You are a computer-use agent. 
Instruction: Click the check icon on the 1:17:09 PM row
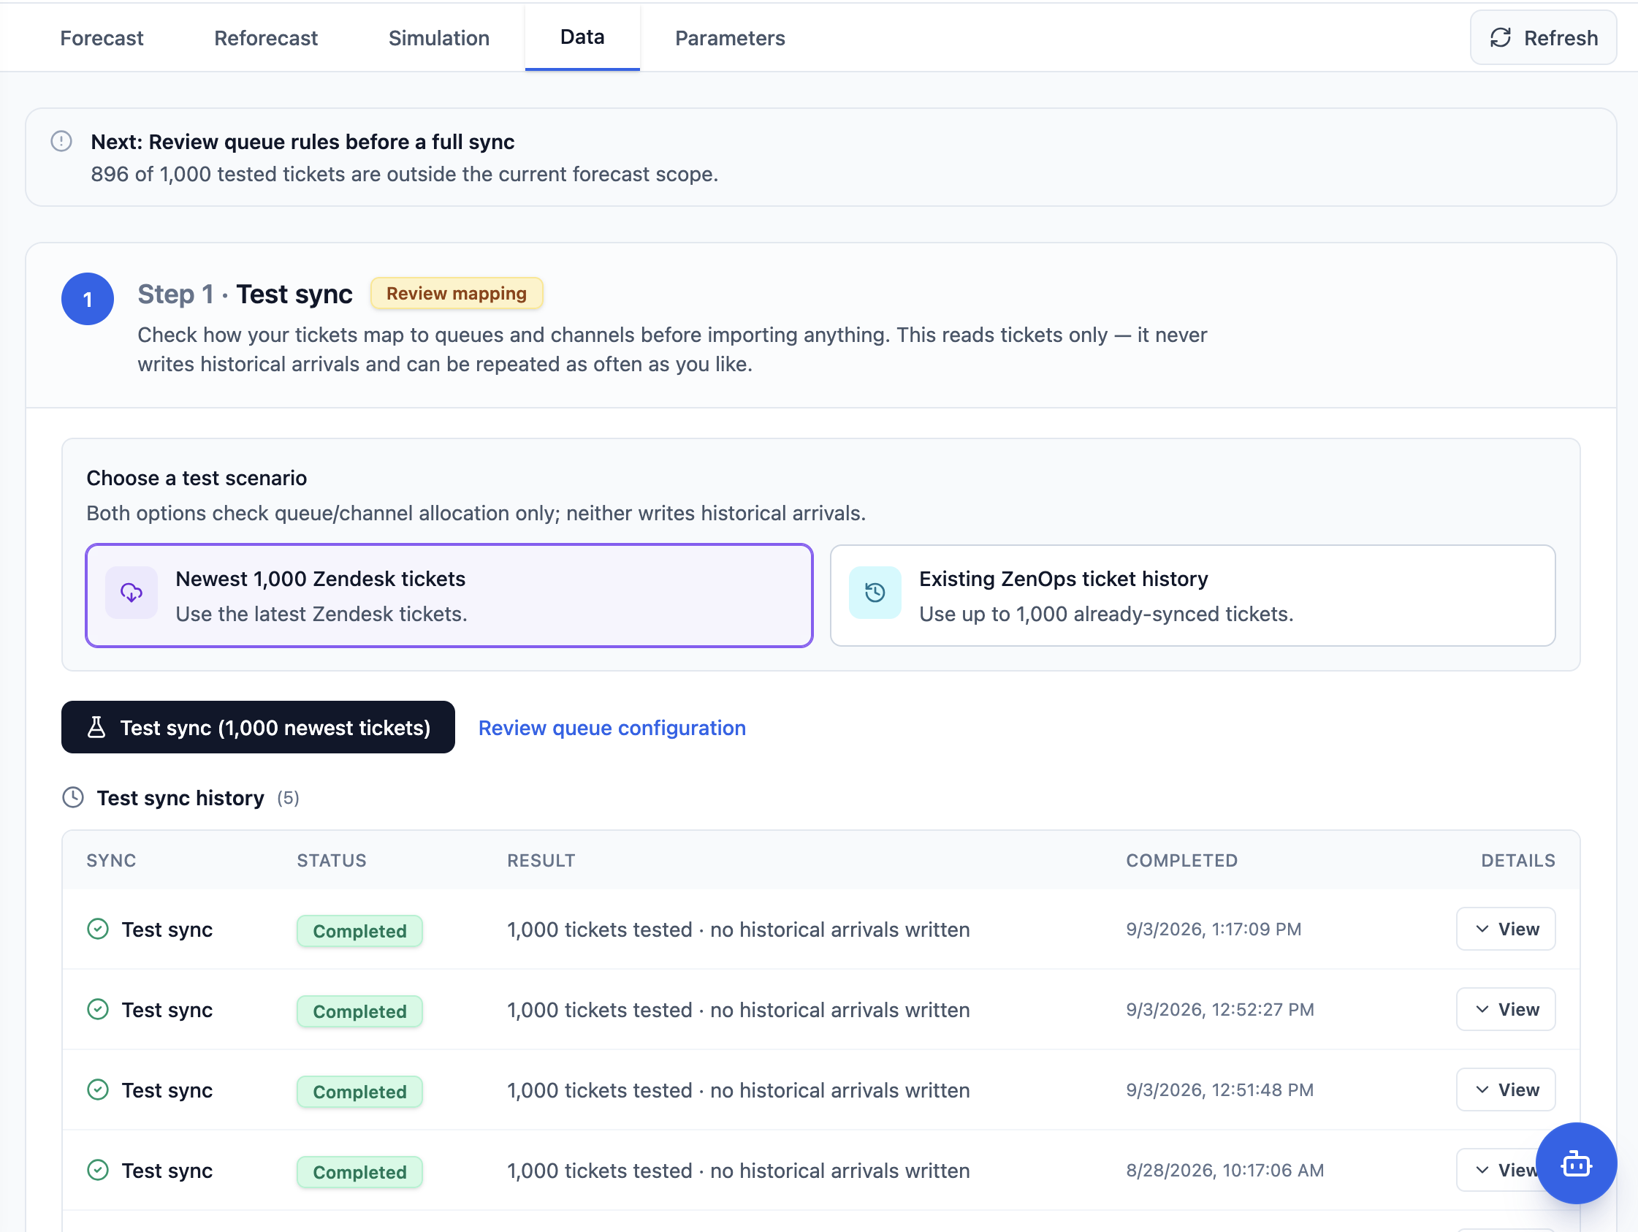pyautogui.click(x=98, y=929)
